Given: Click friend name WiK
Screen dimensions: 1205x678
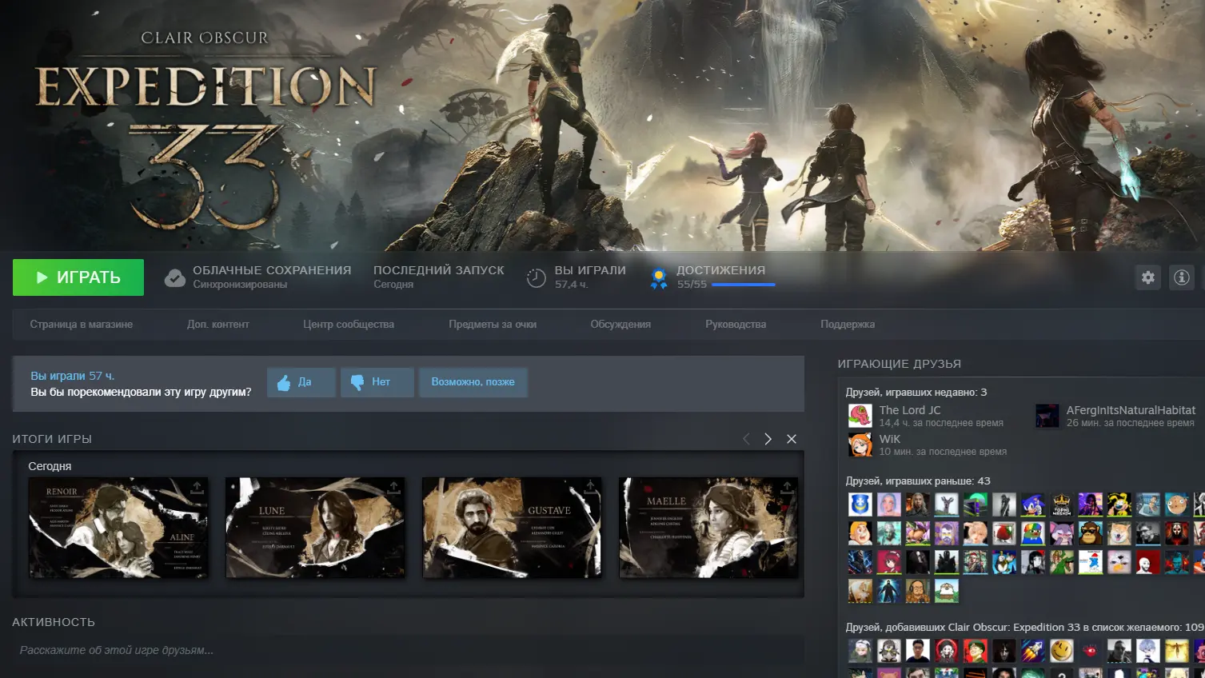Looking at the screenshot, I should (890, 439).
